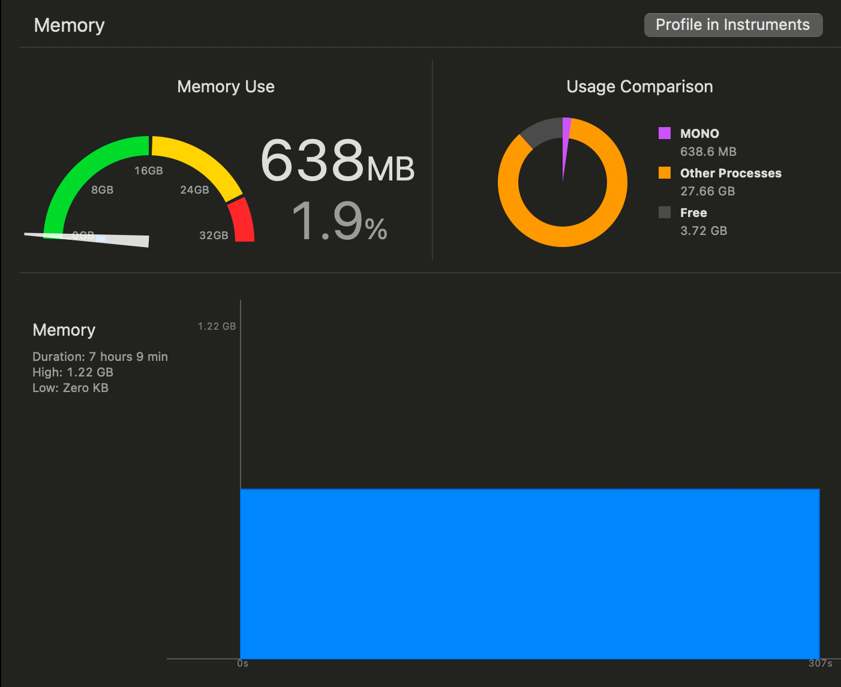Screen dimensions: 841x687
Task: Click the 32GB gauge label
Action: click(214, 236)
